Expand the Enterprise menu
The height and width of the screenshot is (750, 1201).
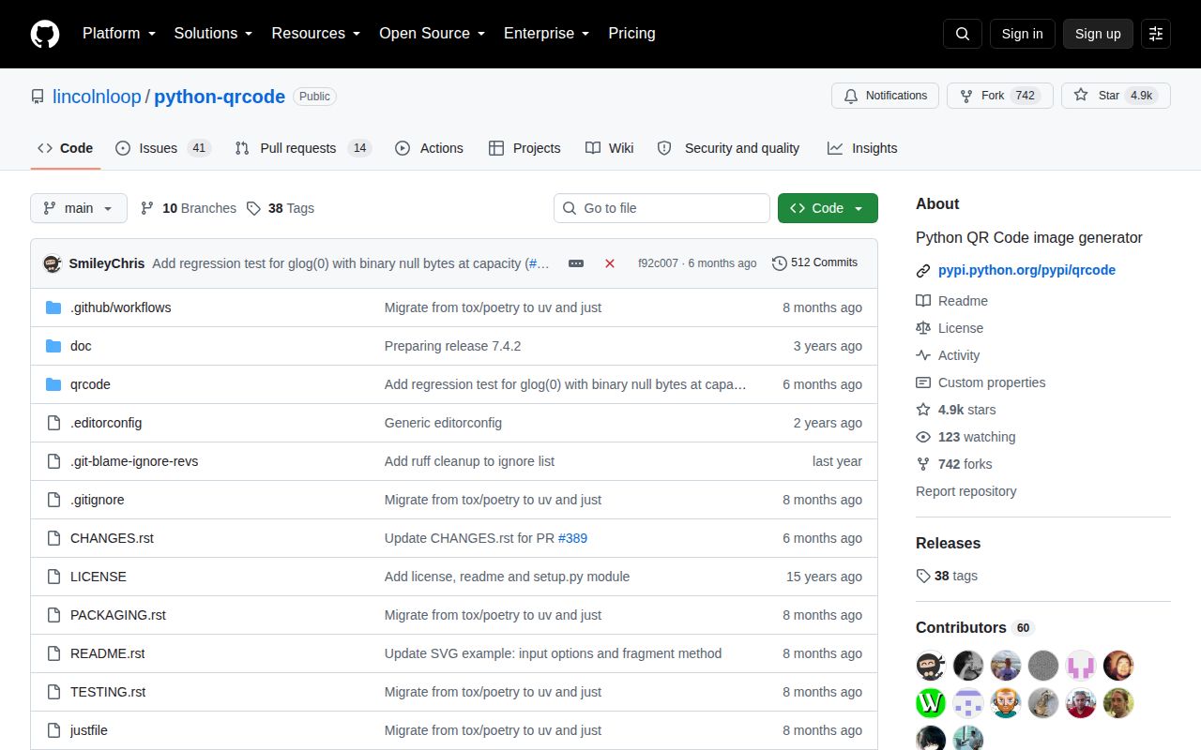[547, 34]
